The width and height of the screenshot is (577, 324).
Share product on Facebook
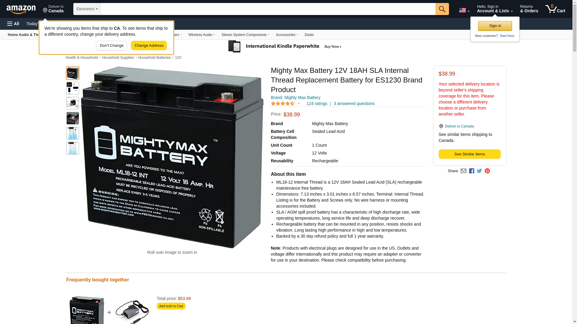(472, 171)
